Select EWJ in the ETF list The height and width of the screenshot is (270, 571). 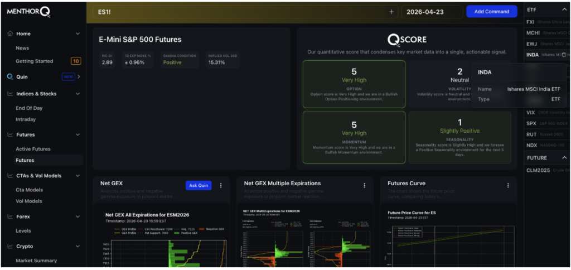point(546,44)
